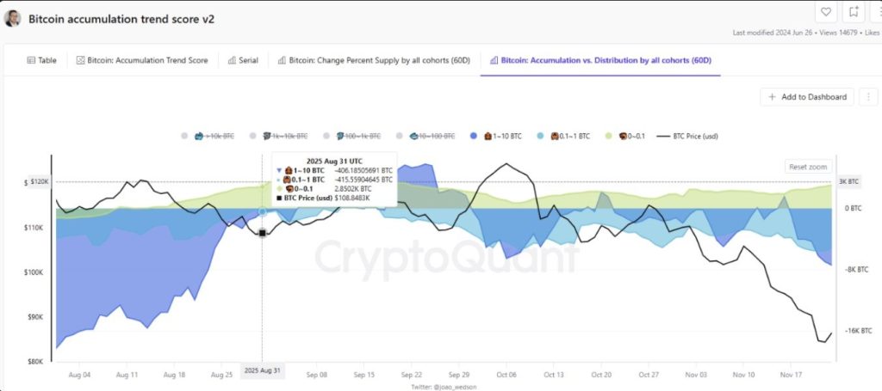The height and width of the screenshot is (391, 882).
Task: Bookmark this chart with the bookmark icon
Action: click(853, 12)
